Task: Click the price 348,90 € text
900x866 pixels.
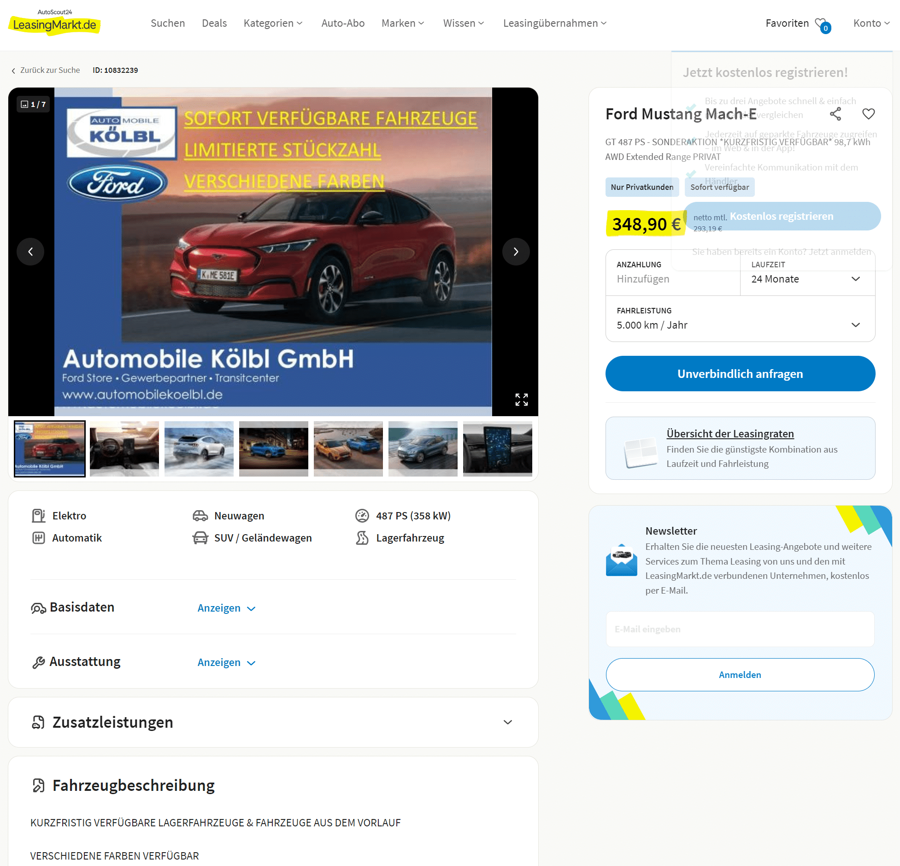Action: (646, 224)
